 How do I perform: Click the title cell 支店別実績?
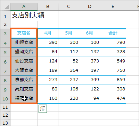click(24, 16)
